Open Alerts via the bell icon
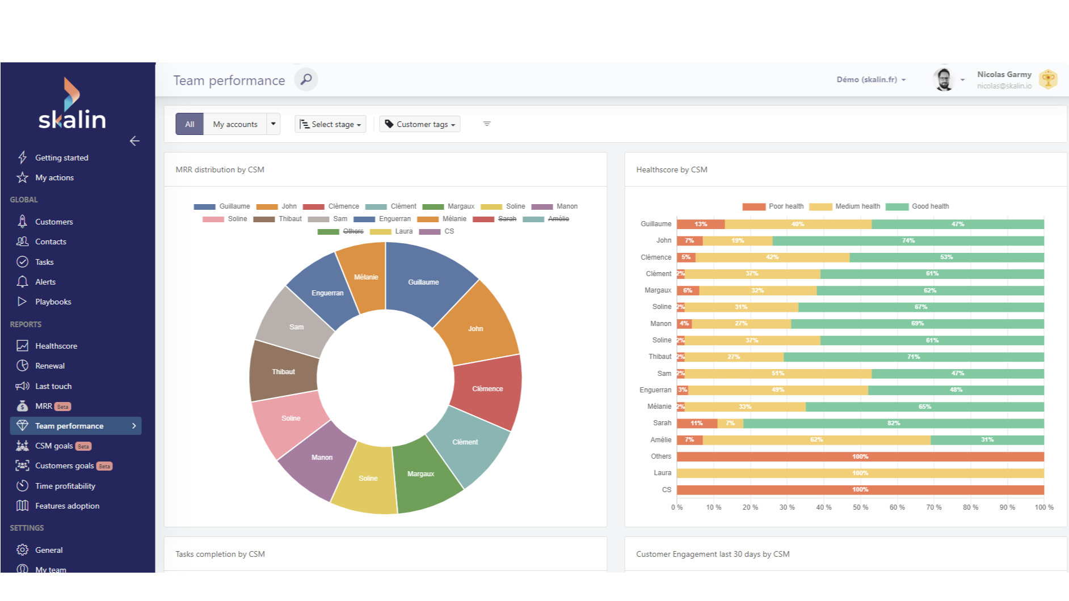The image size is (1069, 601). pos(22,282)
